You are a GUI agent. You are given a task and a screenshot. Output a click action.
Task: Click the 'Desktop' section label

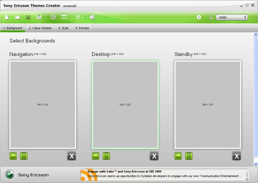coord(101,54)
